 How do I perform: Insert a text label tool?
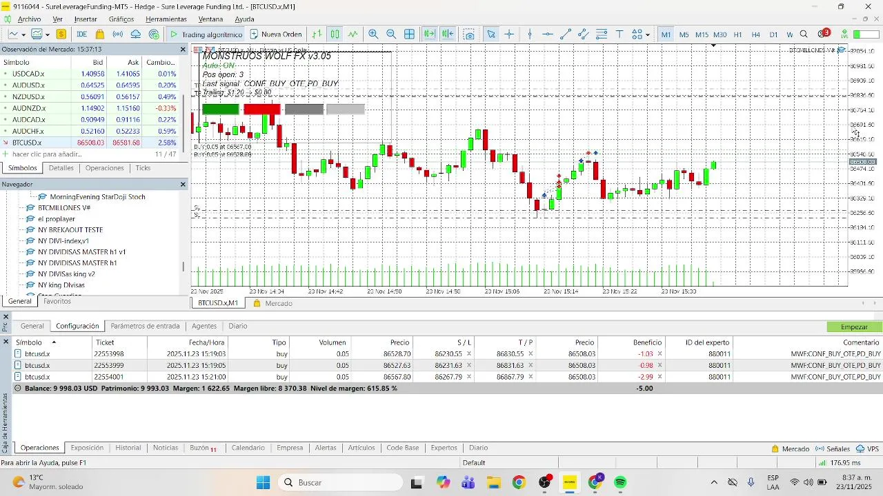(x=619, y=34)
